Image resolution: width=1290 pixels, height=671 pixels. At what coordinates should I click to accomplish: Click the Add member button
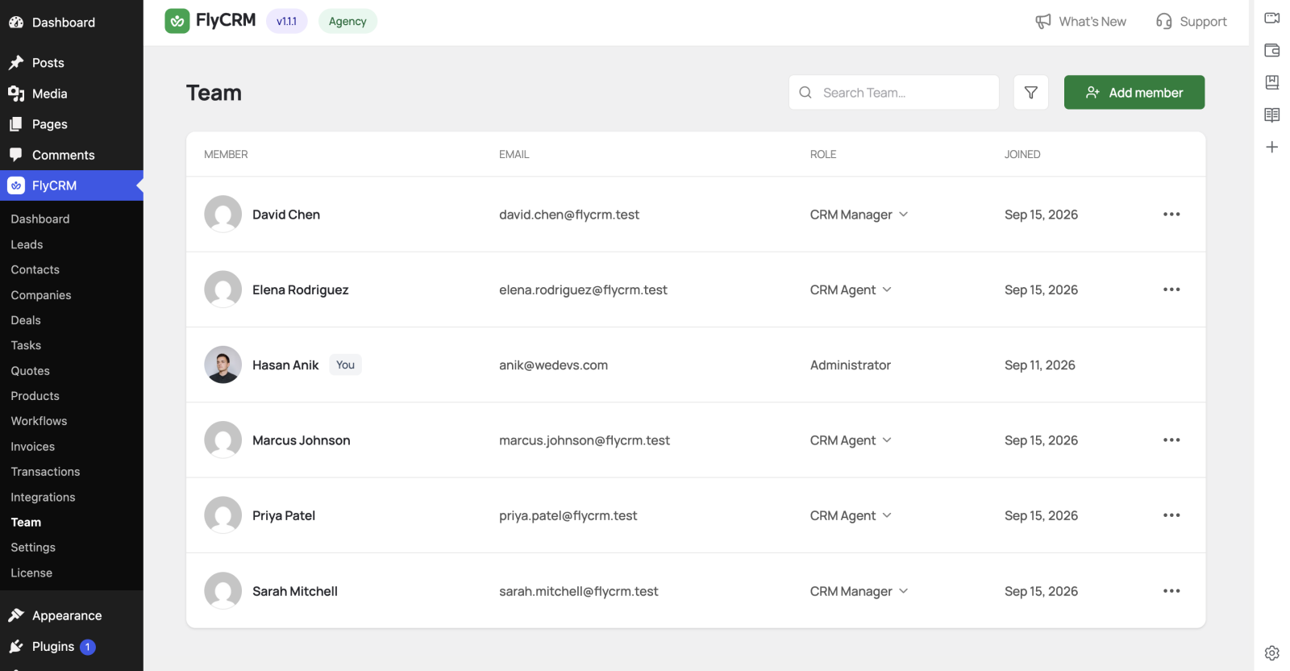point(1134,93)
